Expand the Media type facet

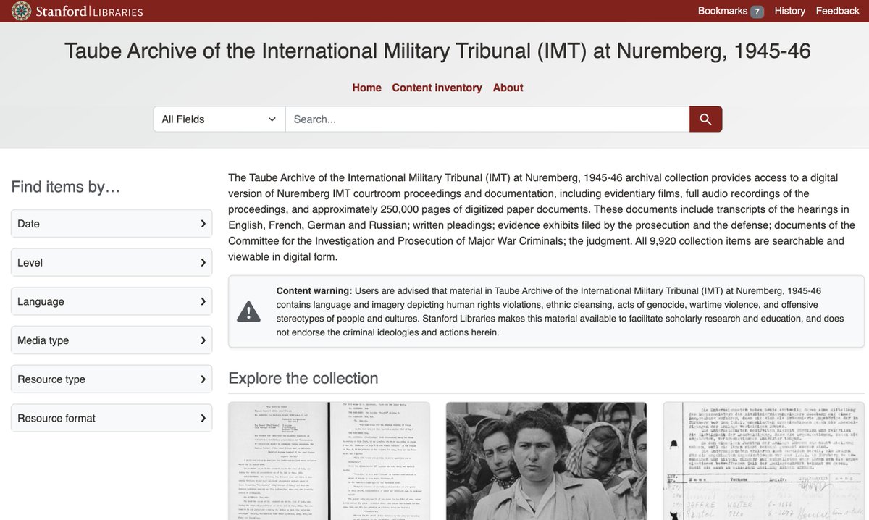point(112,340)
